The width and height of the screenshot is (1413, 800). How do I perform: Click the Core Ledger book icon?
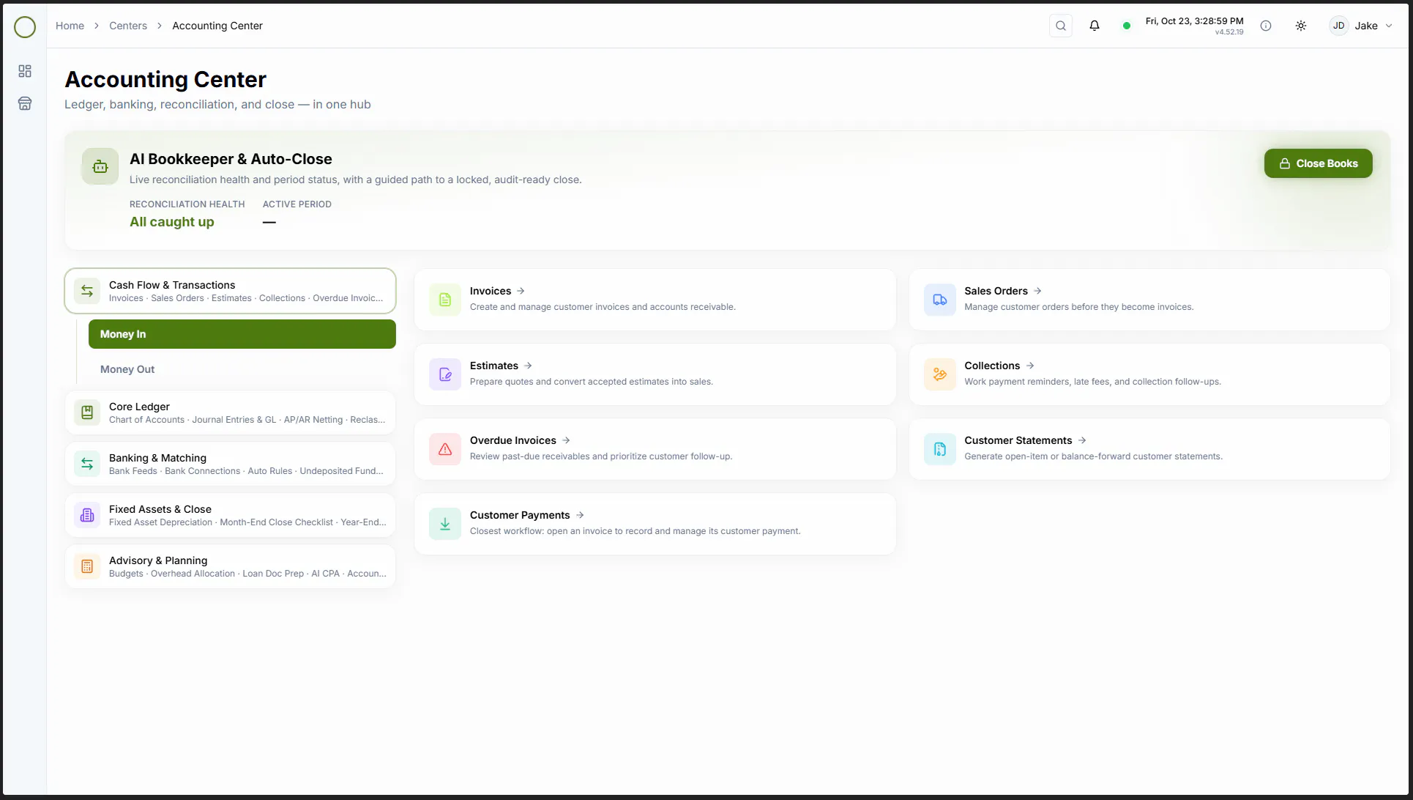[x=87, y=412]
